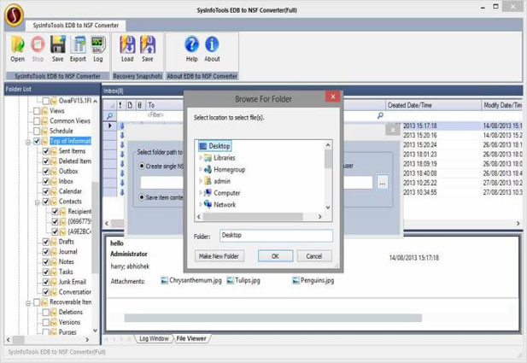
Task: Click the Save floppy disk icon
Action: pyautogui.click(x=58, y=49)
